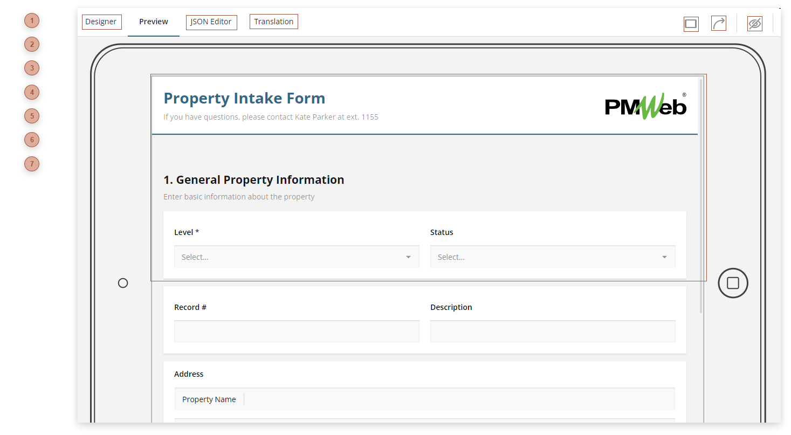Click the PMWeb logo
This screenshot has width=791, height=435.
[x=645, y=106]
